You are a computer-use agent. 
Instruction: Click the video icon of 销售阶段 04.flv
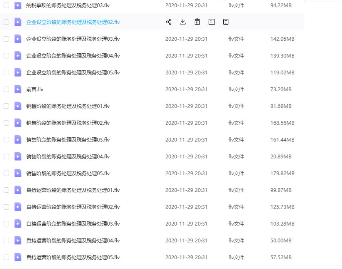18,156
